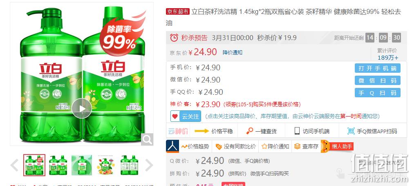412x186 pixels.
Task: Click the 手Q扫码 button
Action: [377, 93]
